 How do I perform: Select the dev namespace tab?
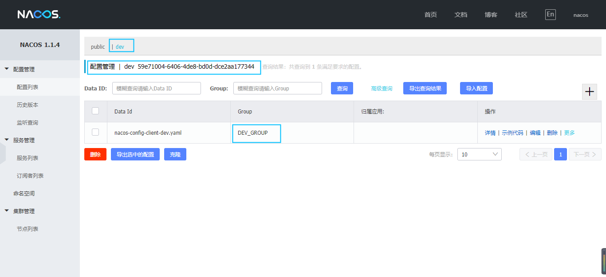120,47
